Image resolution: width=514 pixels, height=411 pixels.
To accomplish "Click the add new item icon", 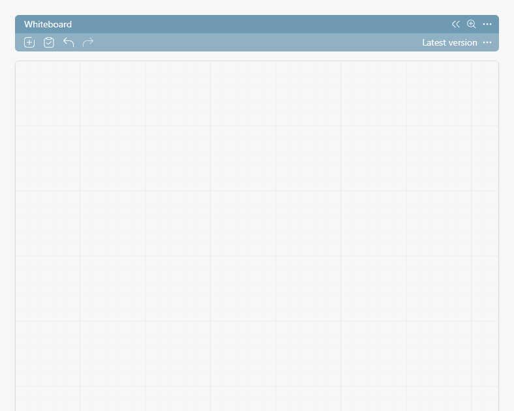I will 29,42.
